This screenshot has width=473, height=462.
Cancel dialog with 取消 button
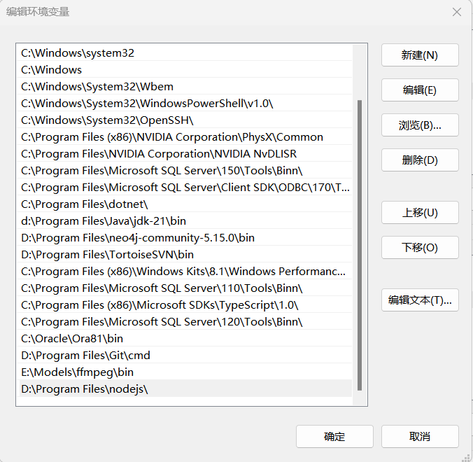point(420,436)
